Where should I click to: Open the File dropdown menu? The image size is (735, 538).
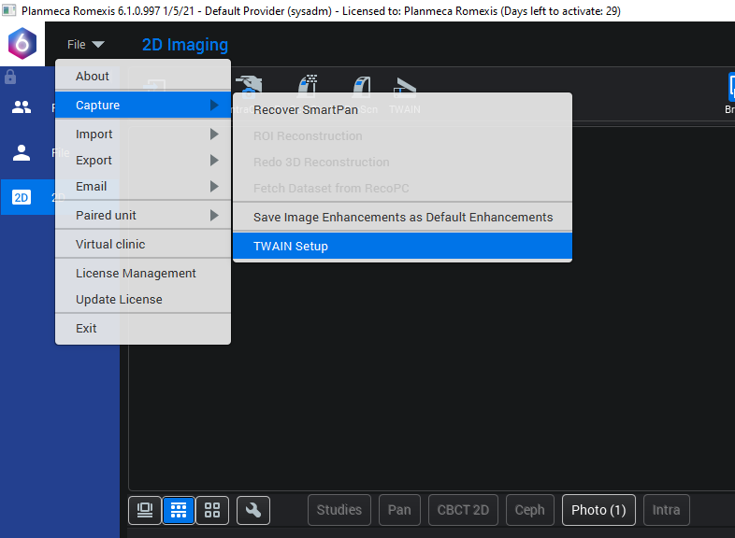pos(85,45)
